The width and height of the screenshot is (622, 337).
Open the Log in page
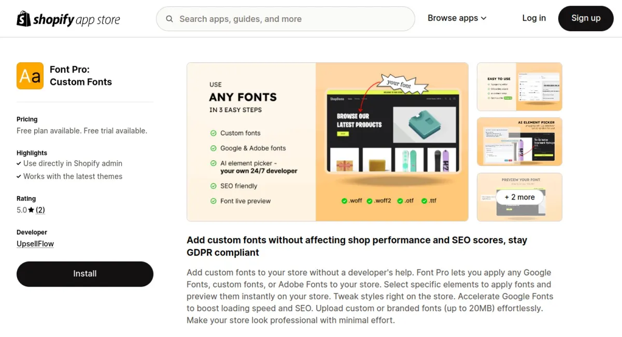(x=534, y=18)
